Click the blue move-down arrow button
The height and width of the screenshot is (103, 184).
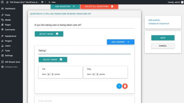pos(119,86)
